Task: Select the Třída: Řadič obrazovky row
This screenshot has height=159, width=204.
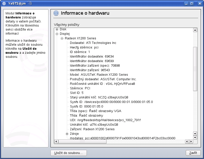Action: click(x=87, y=116)
